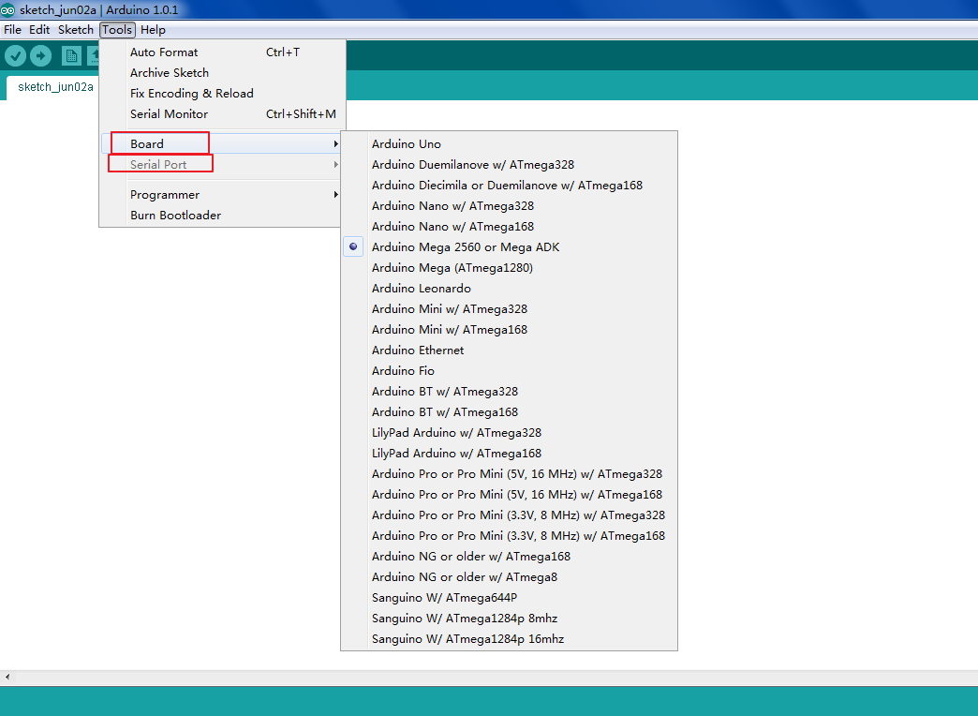Click the Verify checkmark toolbar icon

15,56
